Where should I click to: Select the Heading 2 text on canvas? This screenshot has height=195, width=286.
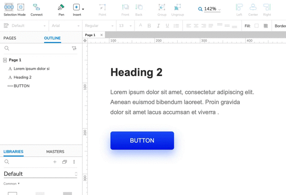(x=137, y=72)
